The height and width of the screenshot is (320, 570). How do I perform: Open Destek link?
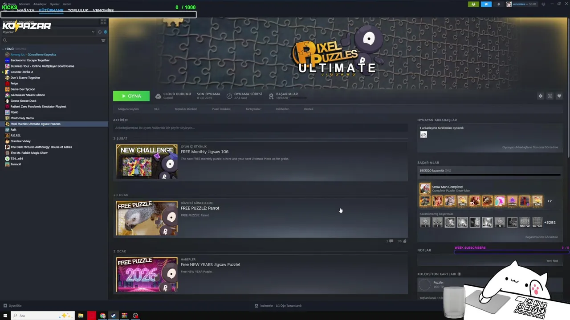309,109
